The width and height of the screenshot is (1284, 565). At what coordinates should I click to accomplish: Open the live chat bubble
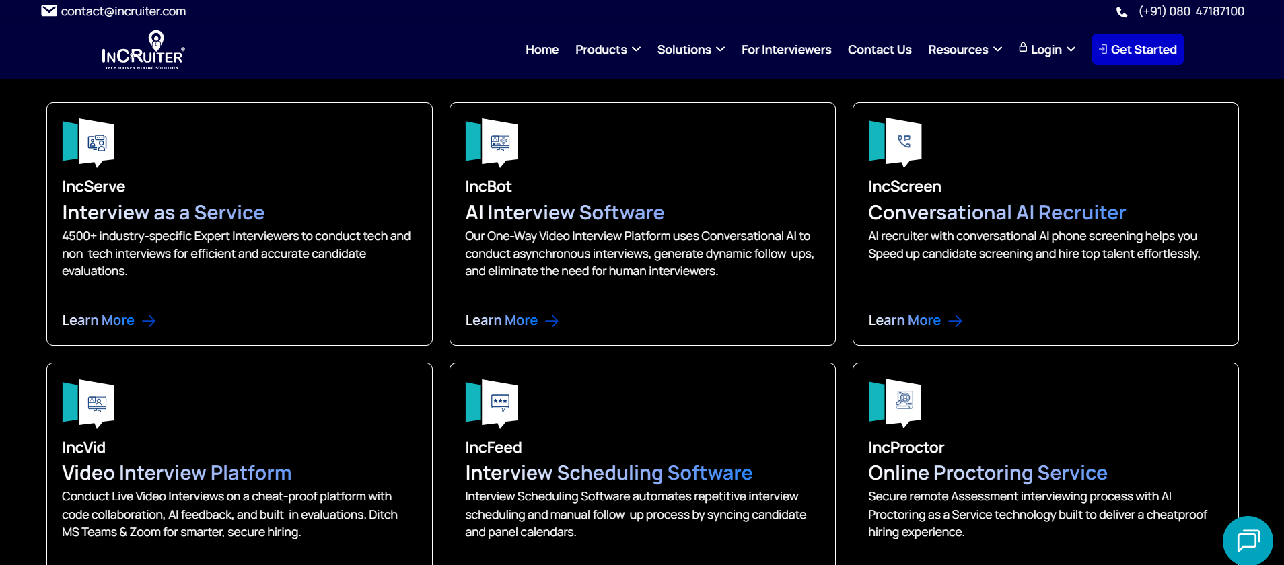[1248, 540]
